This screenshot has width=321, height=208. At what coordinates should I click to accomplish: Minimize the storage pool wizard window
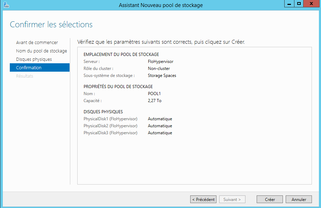point(289,3)
